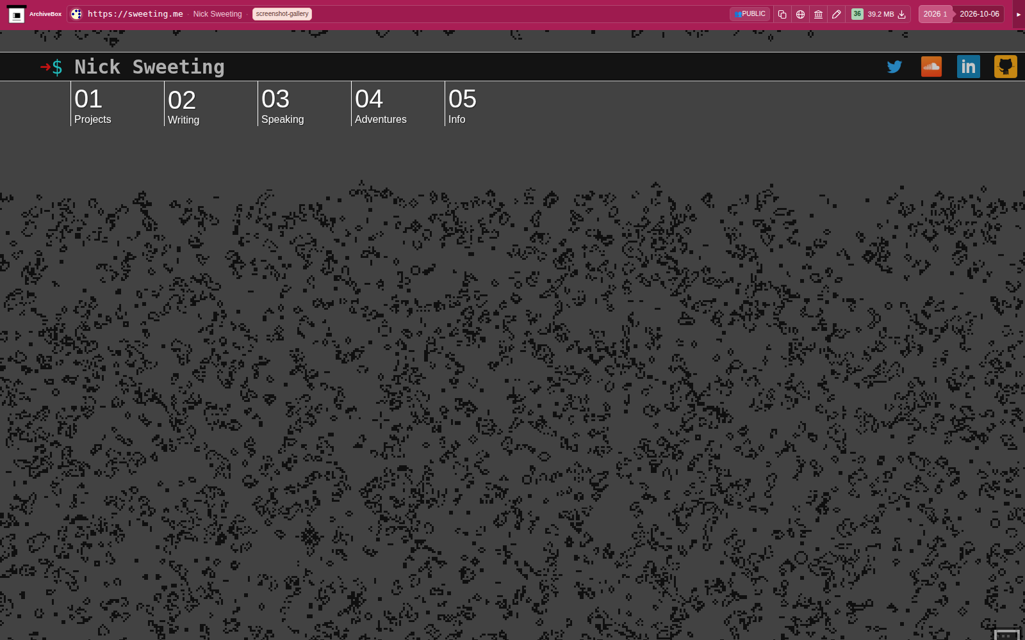
Task: Click the 2026-10-06 date label
Action: point(980,14)
